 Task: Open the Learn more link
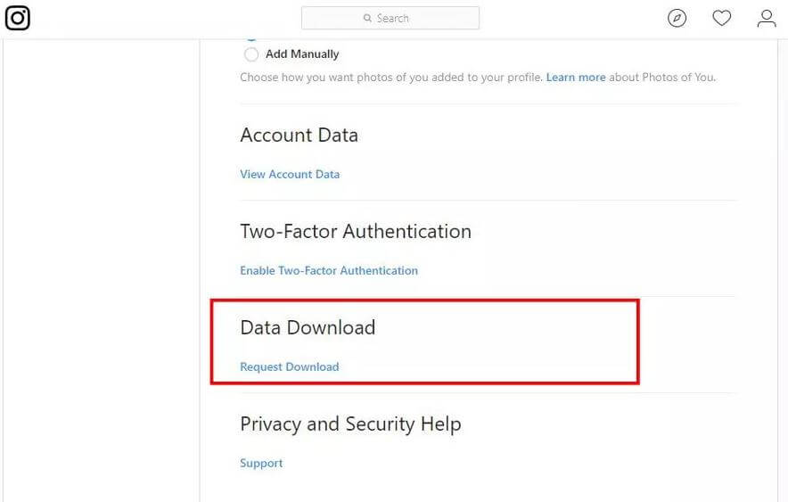click(x=576, y=78)
